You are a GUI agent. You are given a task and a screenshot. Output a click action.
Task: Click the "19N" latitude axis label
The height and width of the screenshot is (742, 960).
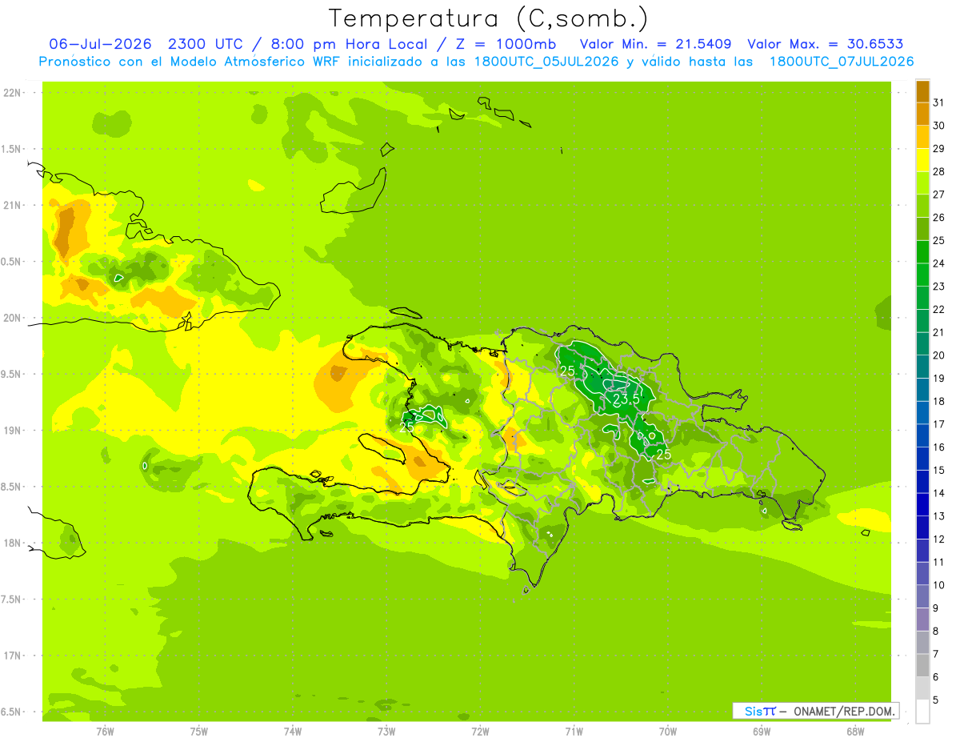pyautogui.click(x=13, y=430)
